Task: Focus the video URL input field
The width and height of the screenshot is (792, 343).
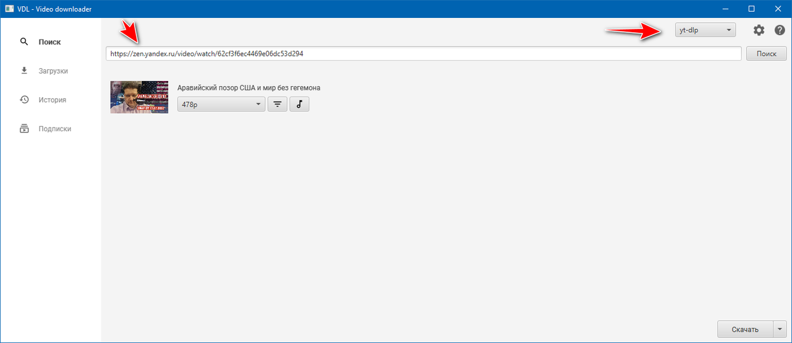Action: coord(423,54)
